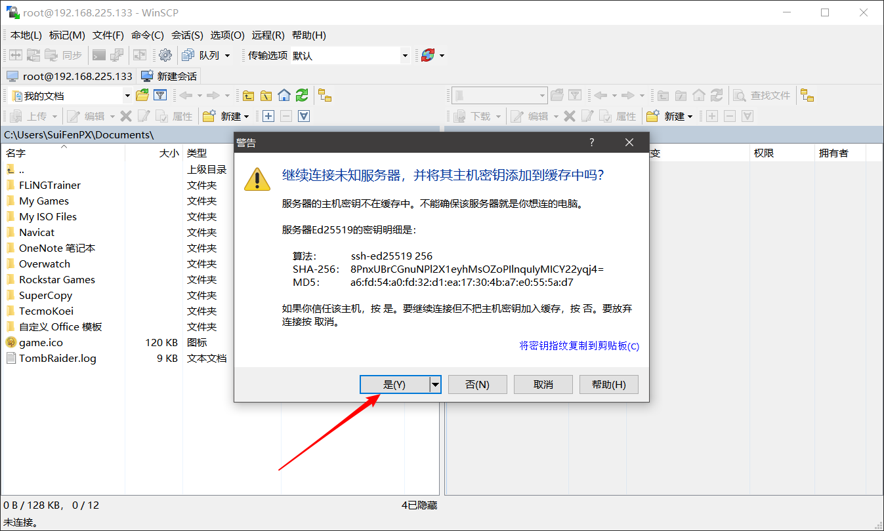The image size is (884, 531).
Task: Open the 选项(O) menu
Action: click(x=227, y=35)
